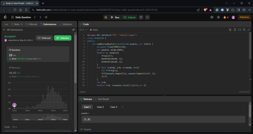Click the editor bookmark icon
This screenshot has height=134, width=253.
click(x=235, y=30)
